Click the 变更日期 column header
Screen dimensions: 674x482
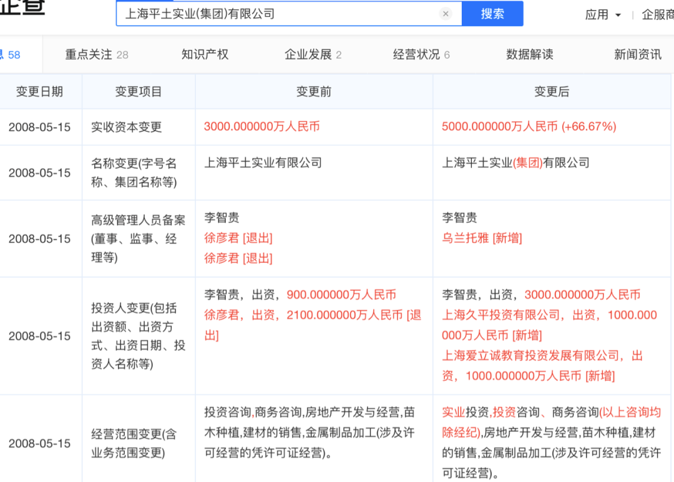(39, 92)
